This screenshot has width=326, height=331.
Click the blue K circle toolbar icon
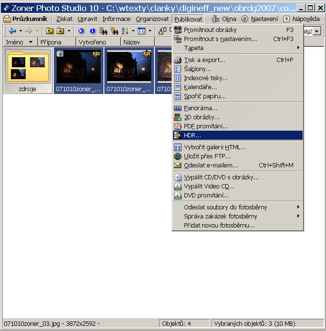[81, 31]
